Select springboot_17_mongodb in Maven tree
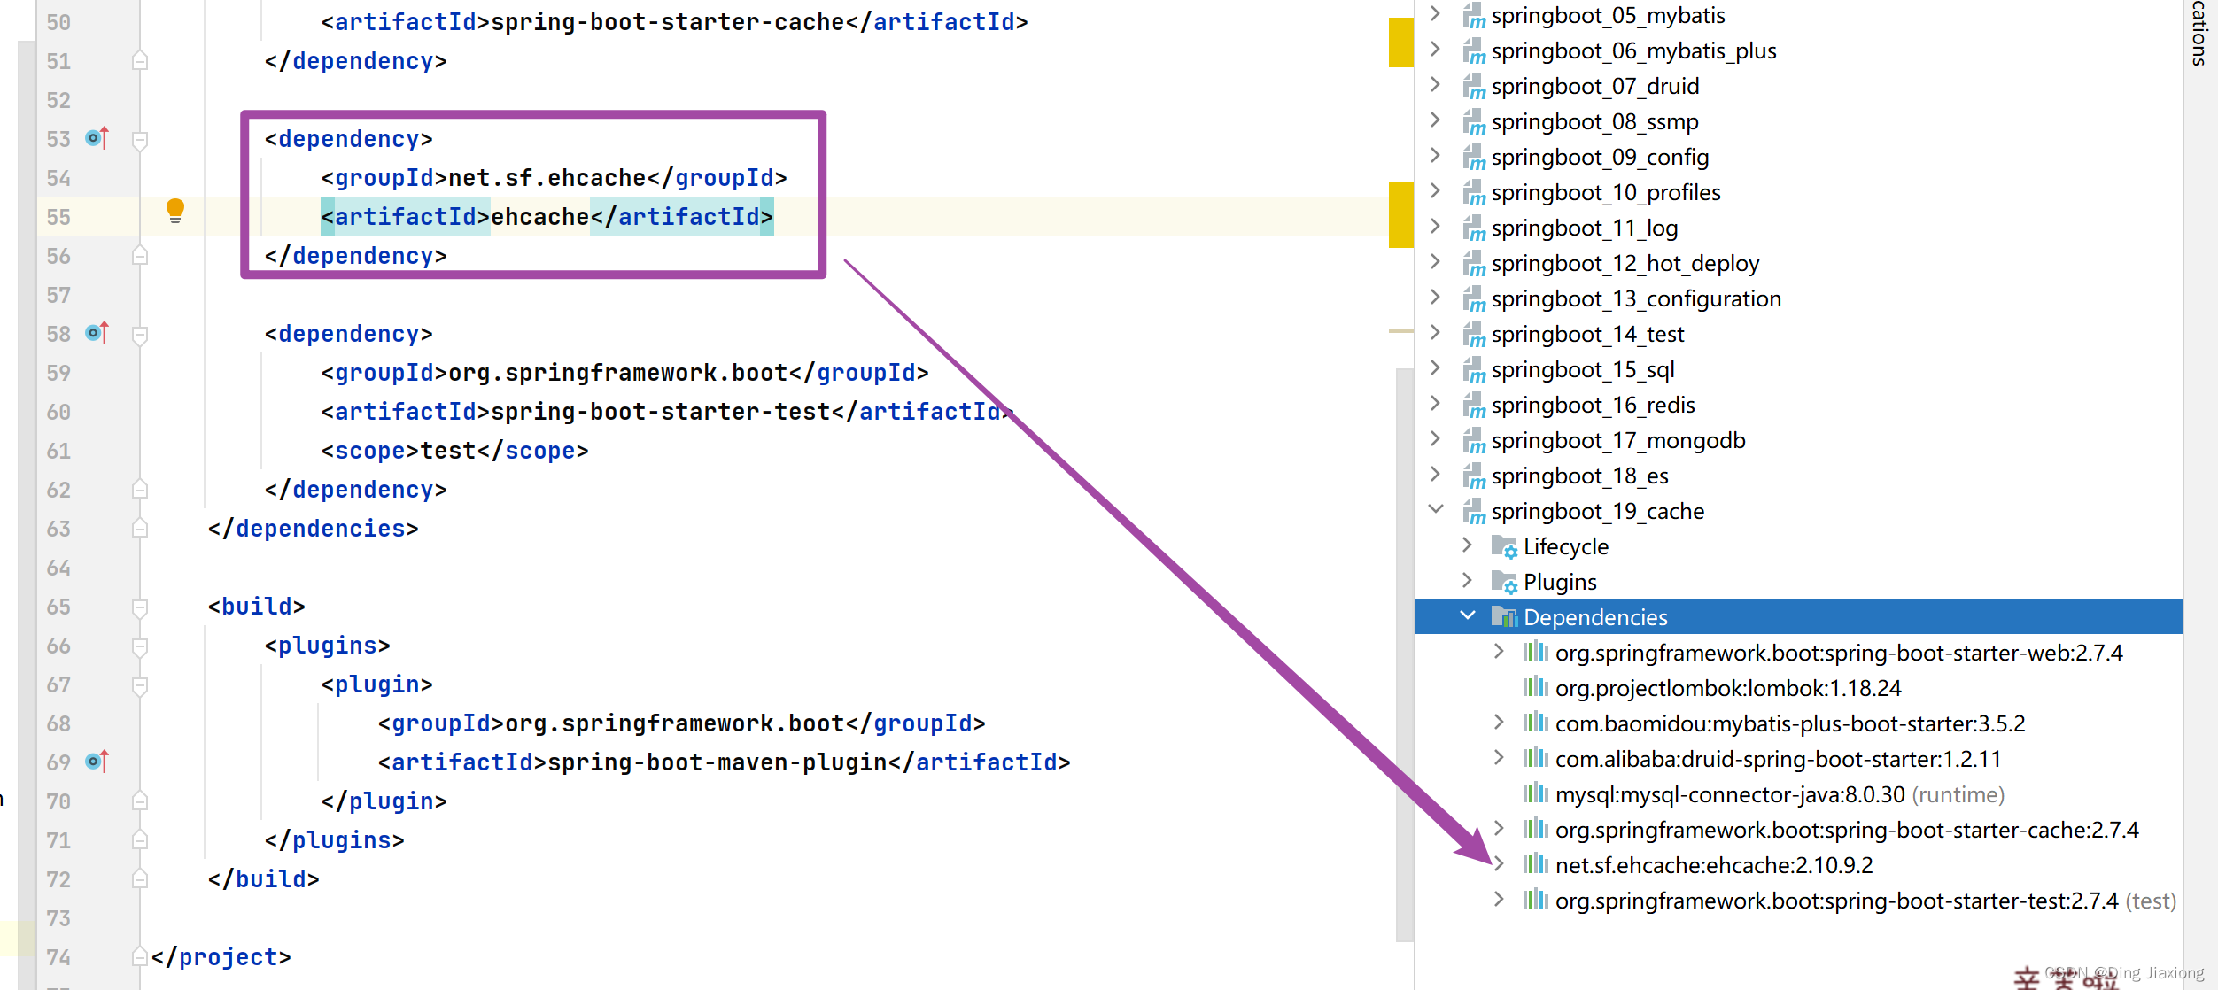Screen dimensions: 2218x990 (x=1618, y=441)
